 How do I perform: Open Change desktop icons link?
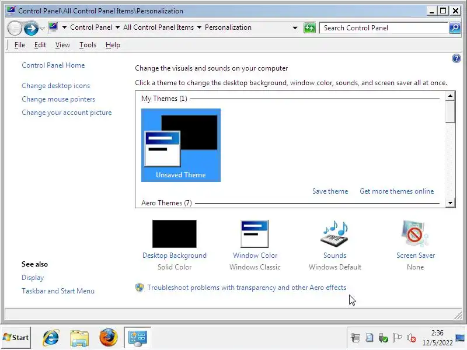55,86
